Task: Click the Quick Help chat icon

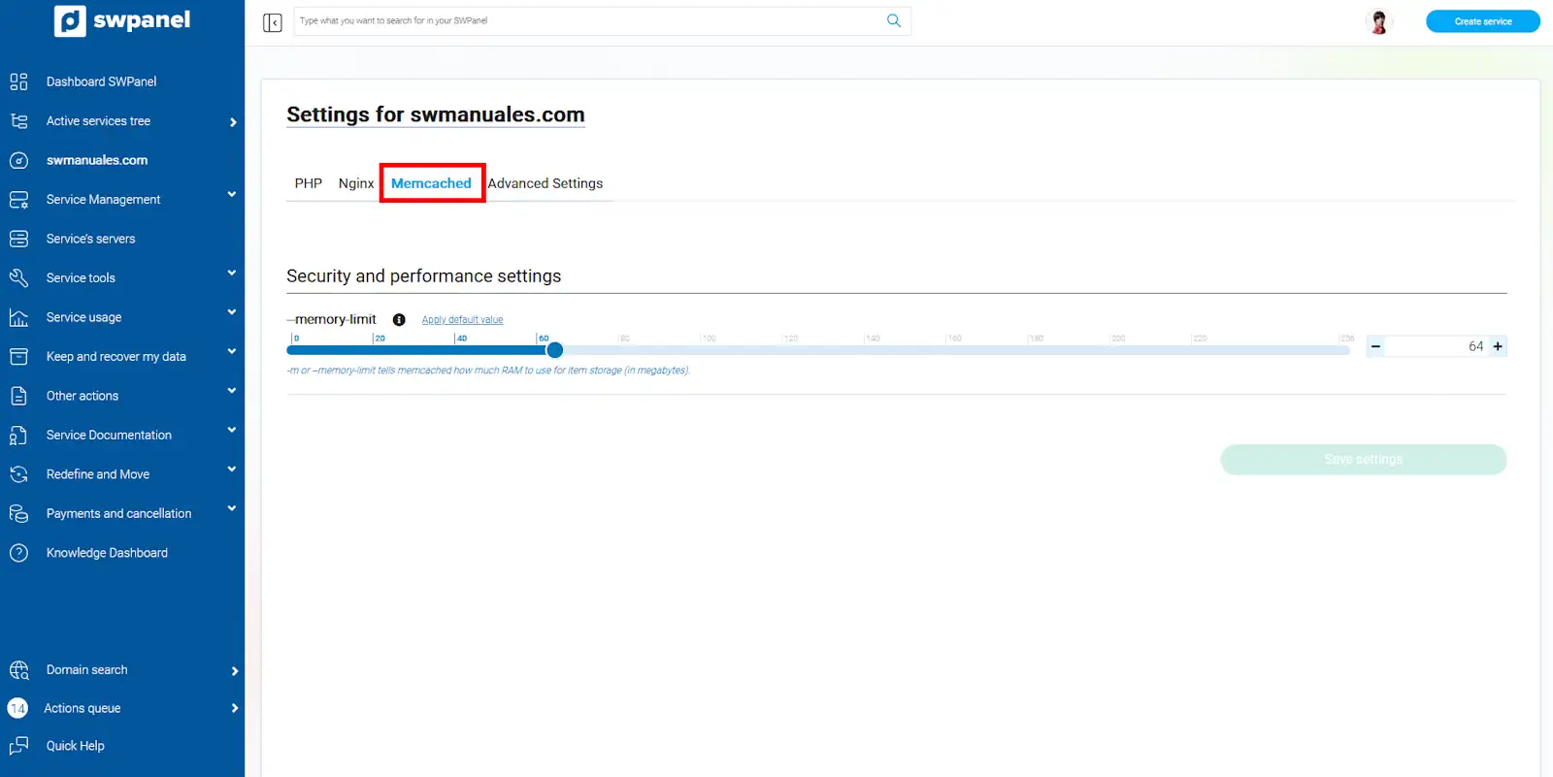Action: point(18,746)
